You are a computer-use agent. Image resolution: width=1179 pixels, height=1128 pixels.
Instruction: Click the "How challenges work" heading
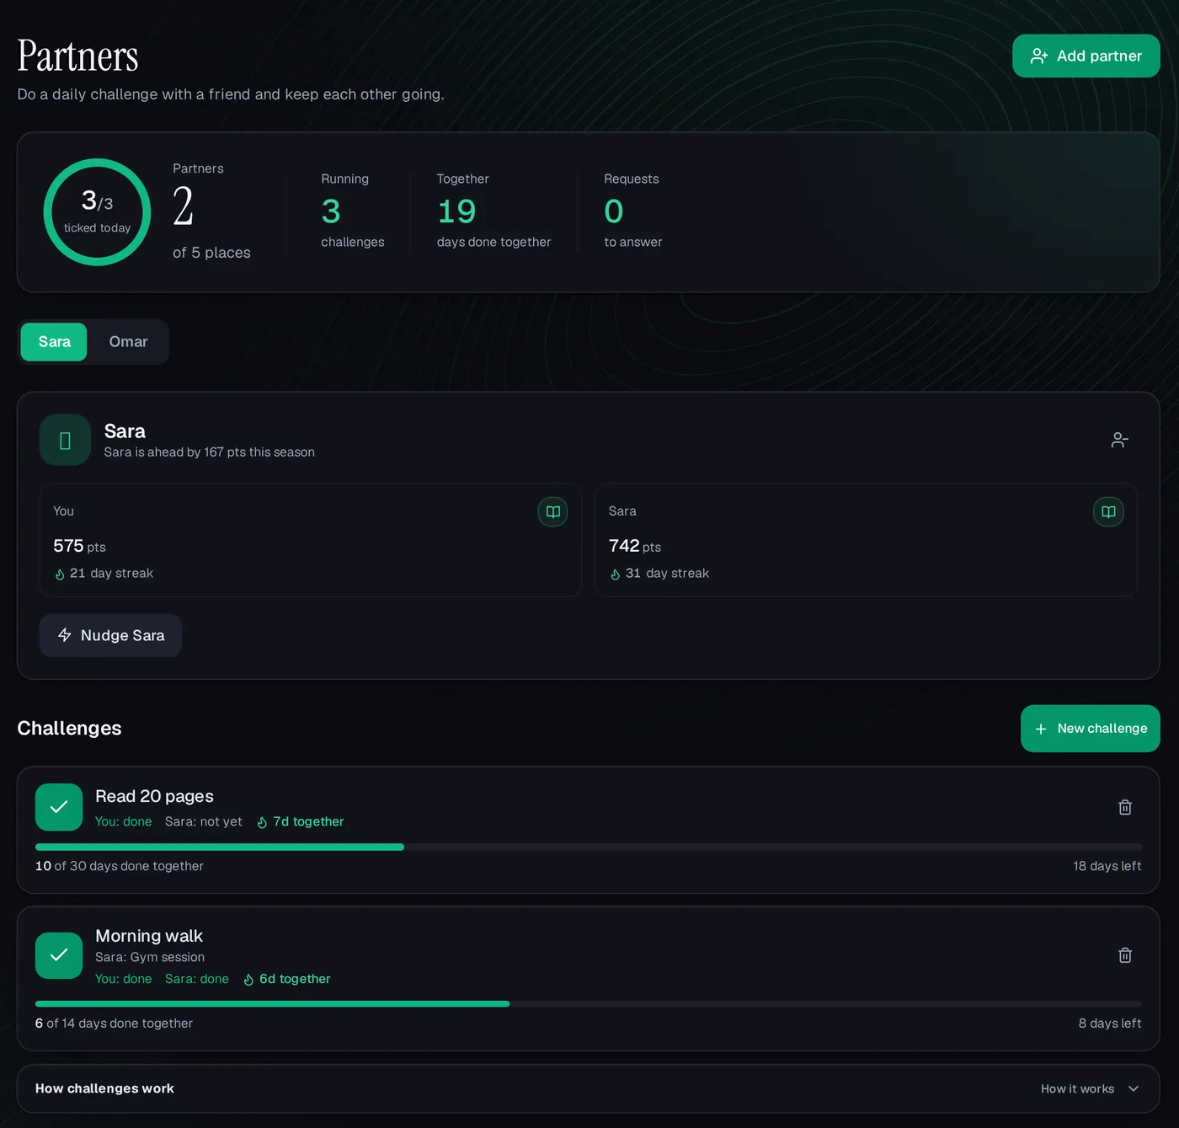tap(104, 1088)
